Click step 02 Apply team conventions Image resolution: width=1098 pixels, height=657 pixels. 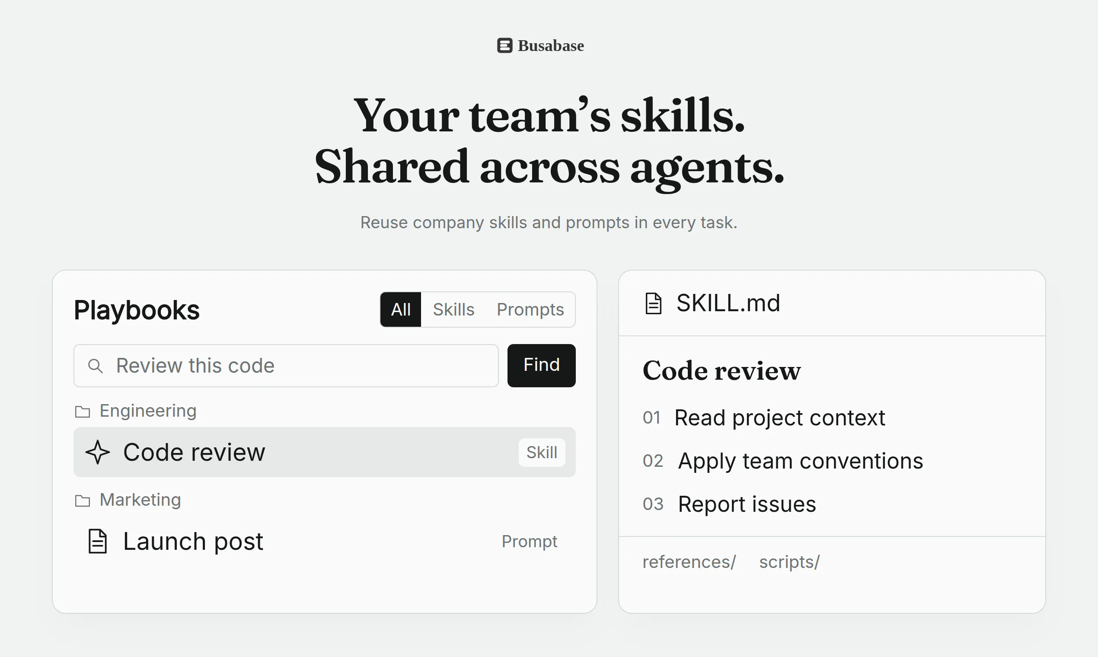point(783,461)
